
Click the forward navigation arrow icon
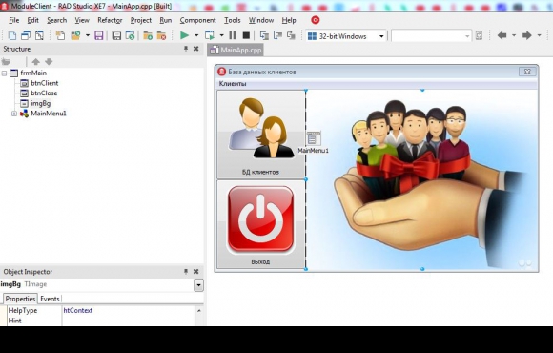(x=527, y=35)
